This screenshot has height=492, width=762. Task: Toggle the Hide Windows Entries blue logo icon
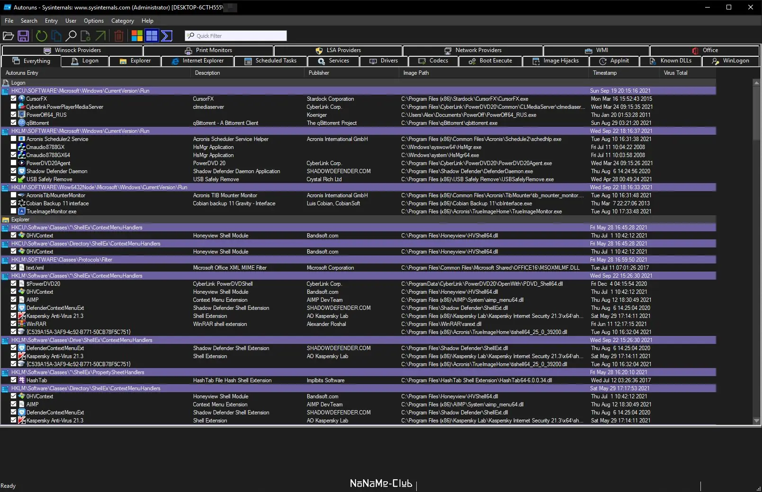(x=152, y=36)
